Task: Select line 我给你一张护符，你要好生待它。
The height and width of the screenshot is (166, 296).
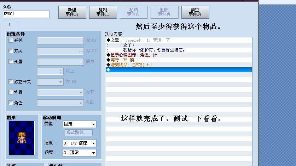Action: click(x=179, y=50)
